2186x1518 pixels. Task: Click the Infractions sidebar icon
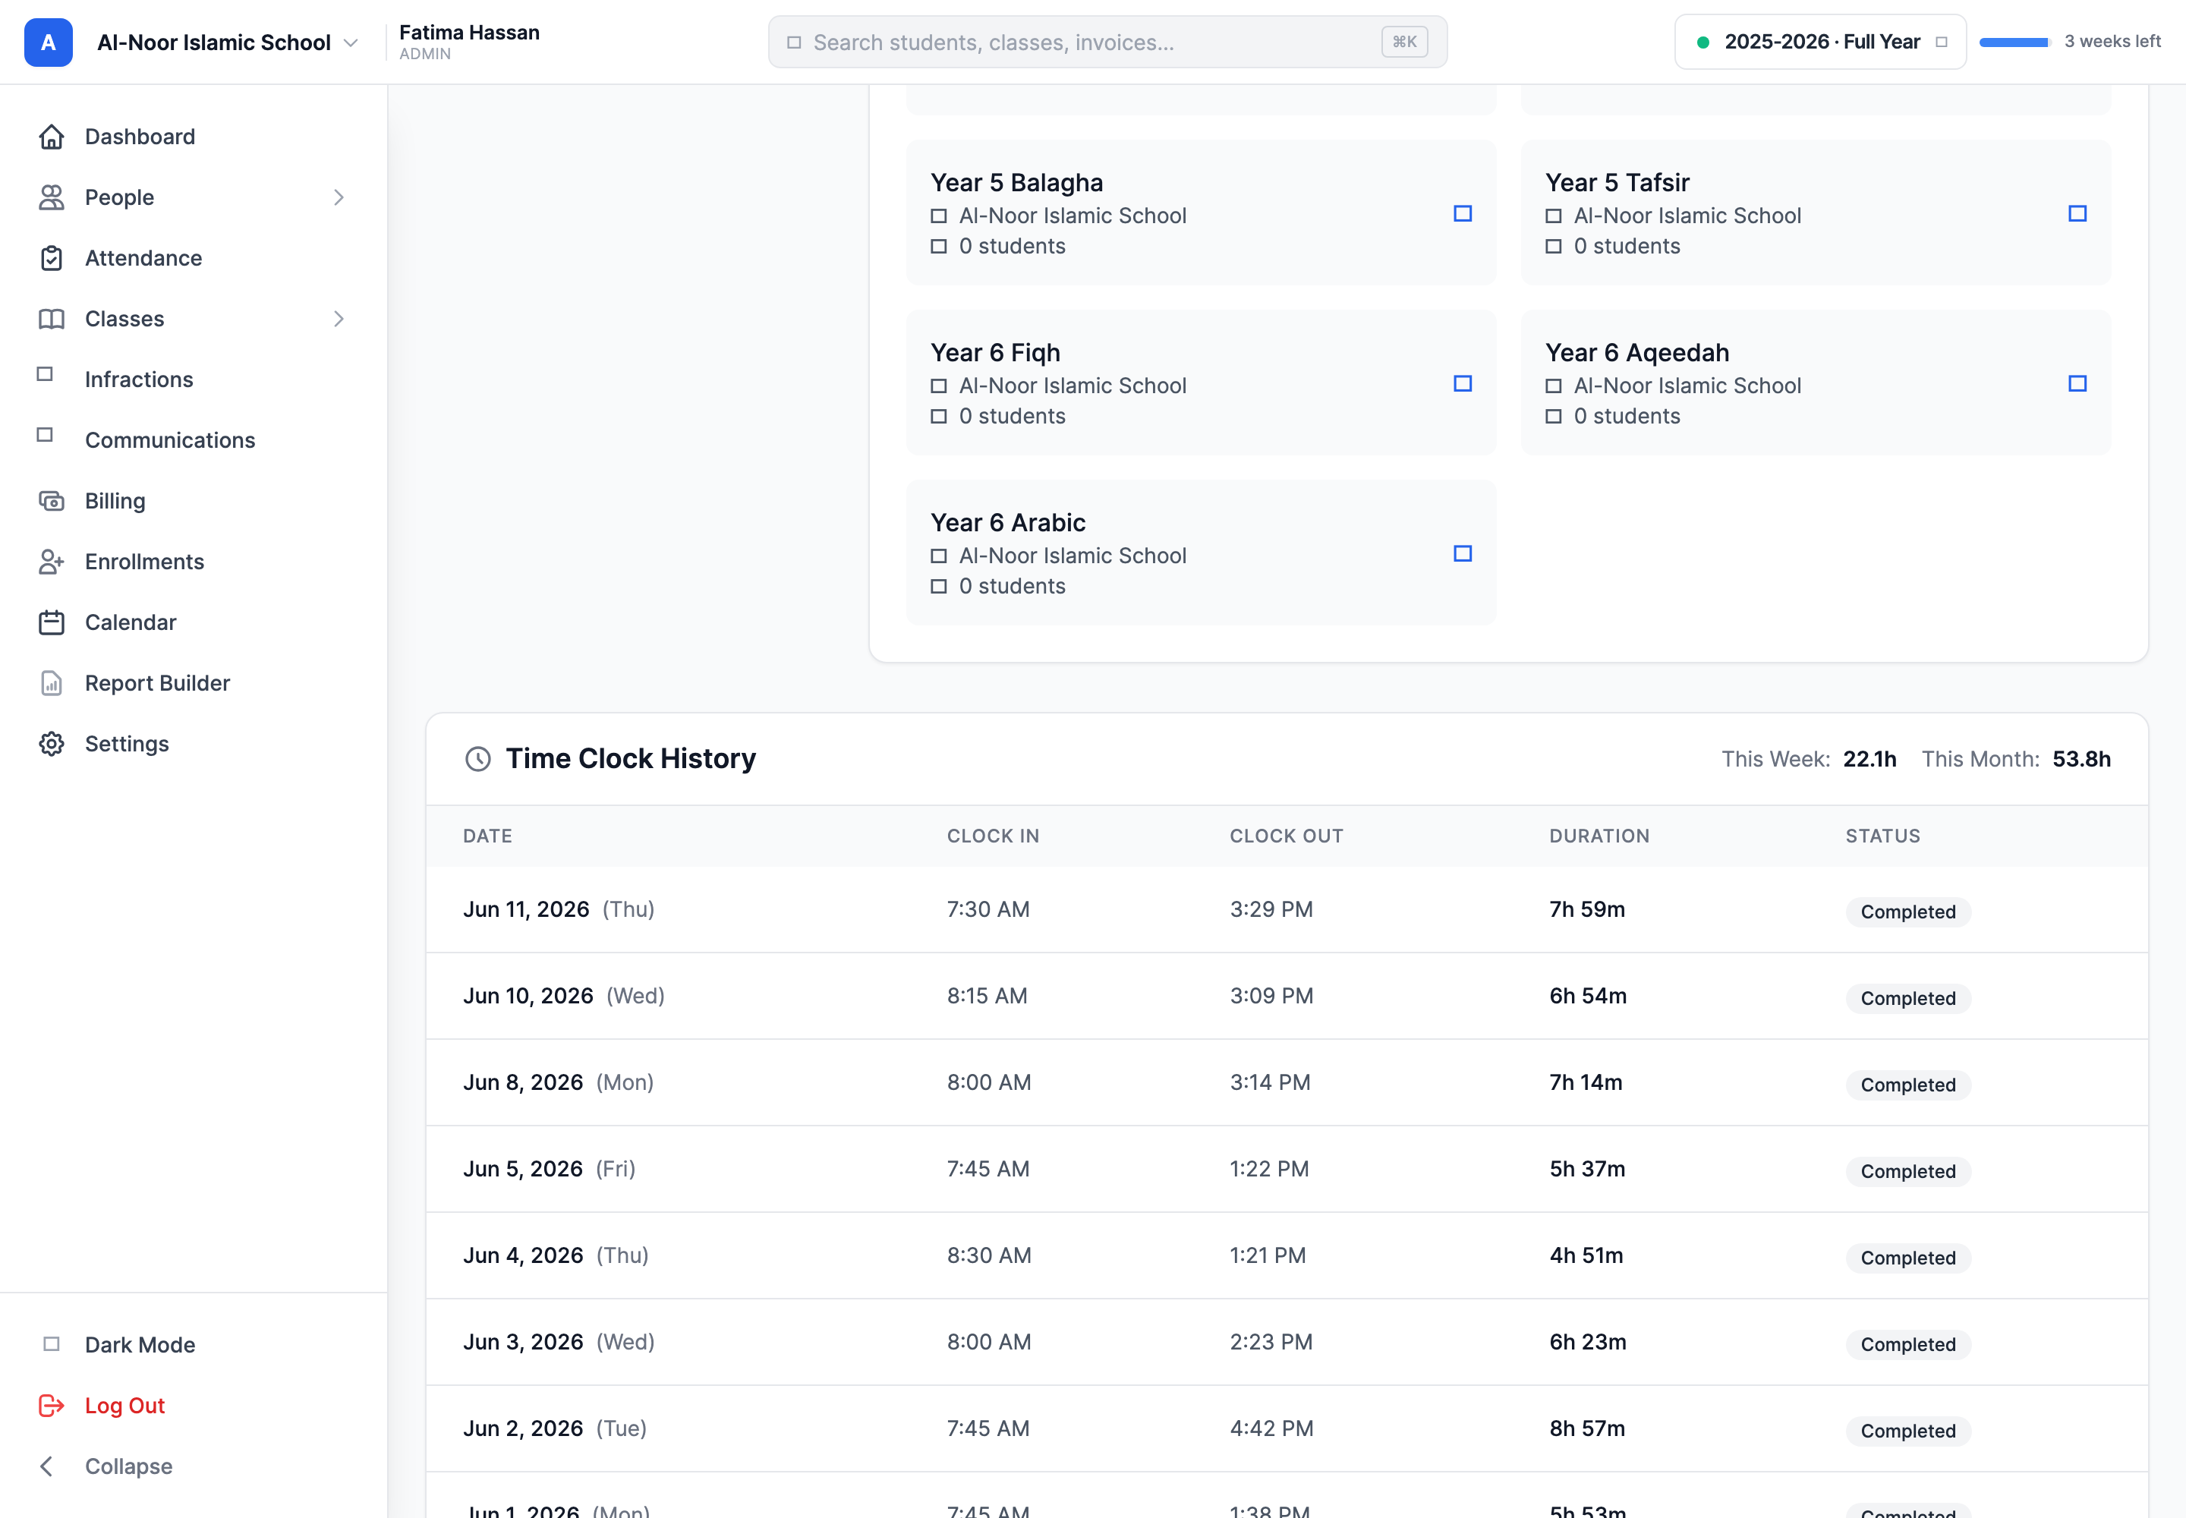[x=45, y=375]
